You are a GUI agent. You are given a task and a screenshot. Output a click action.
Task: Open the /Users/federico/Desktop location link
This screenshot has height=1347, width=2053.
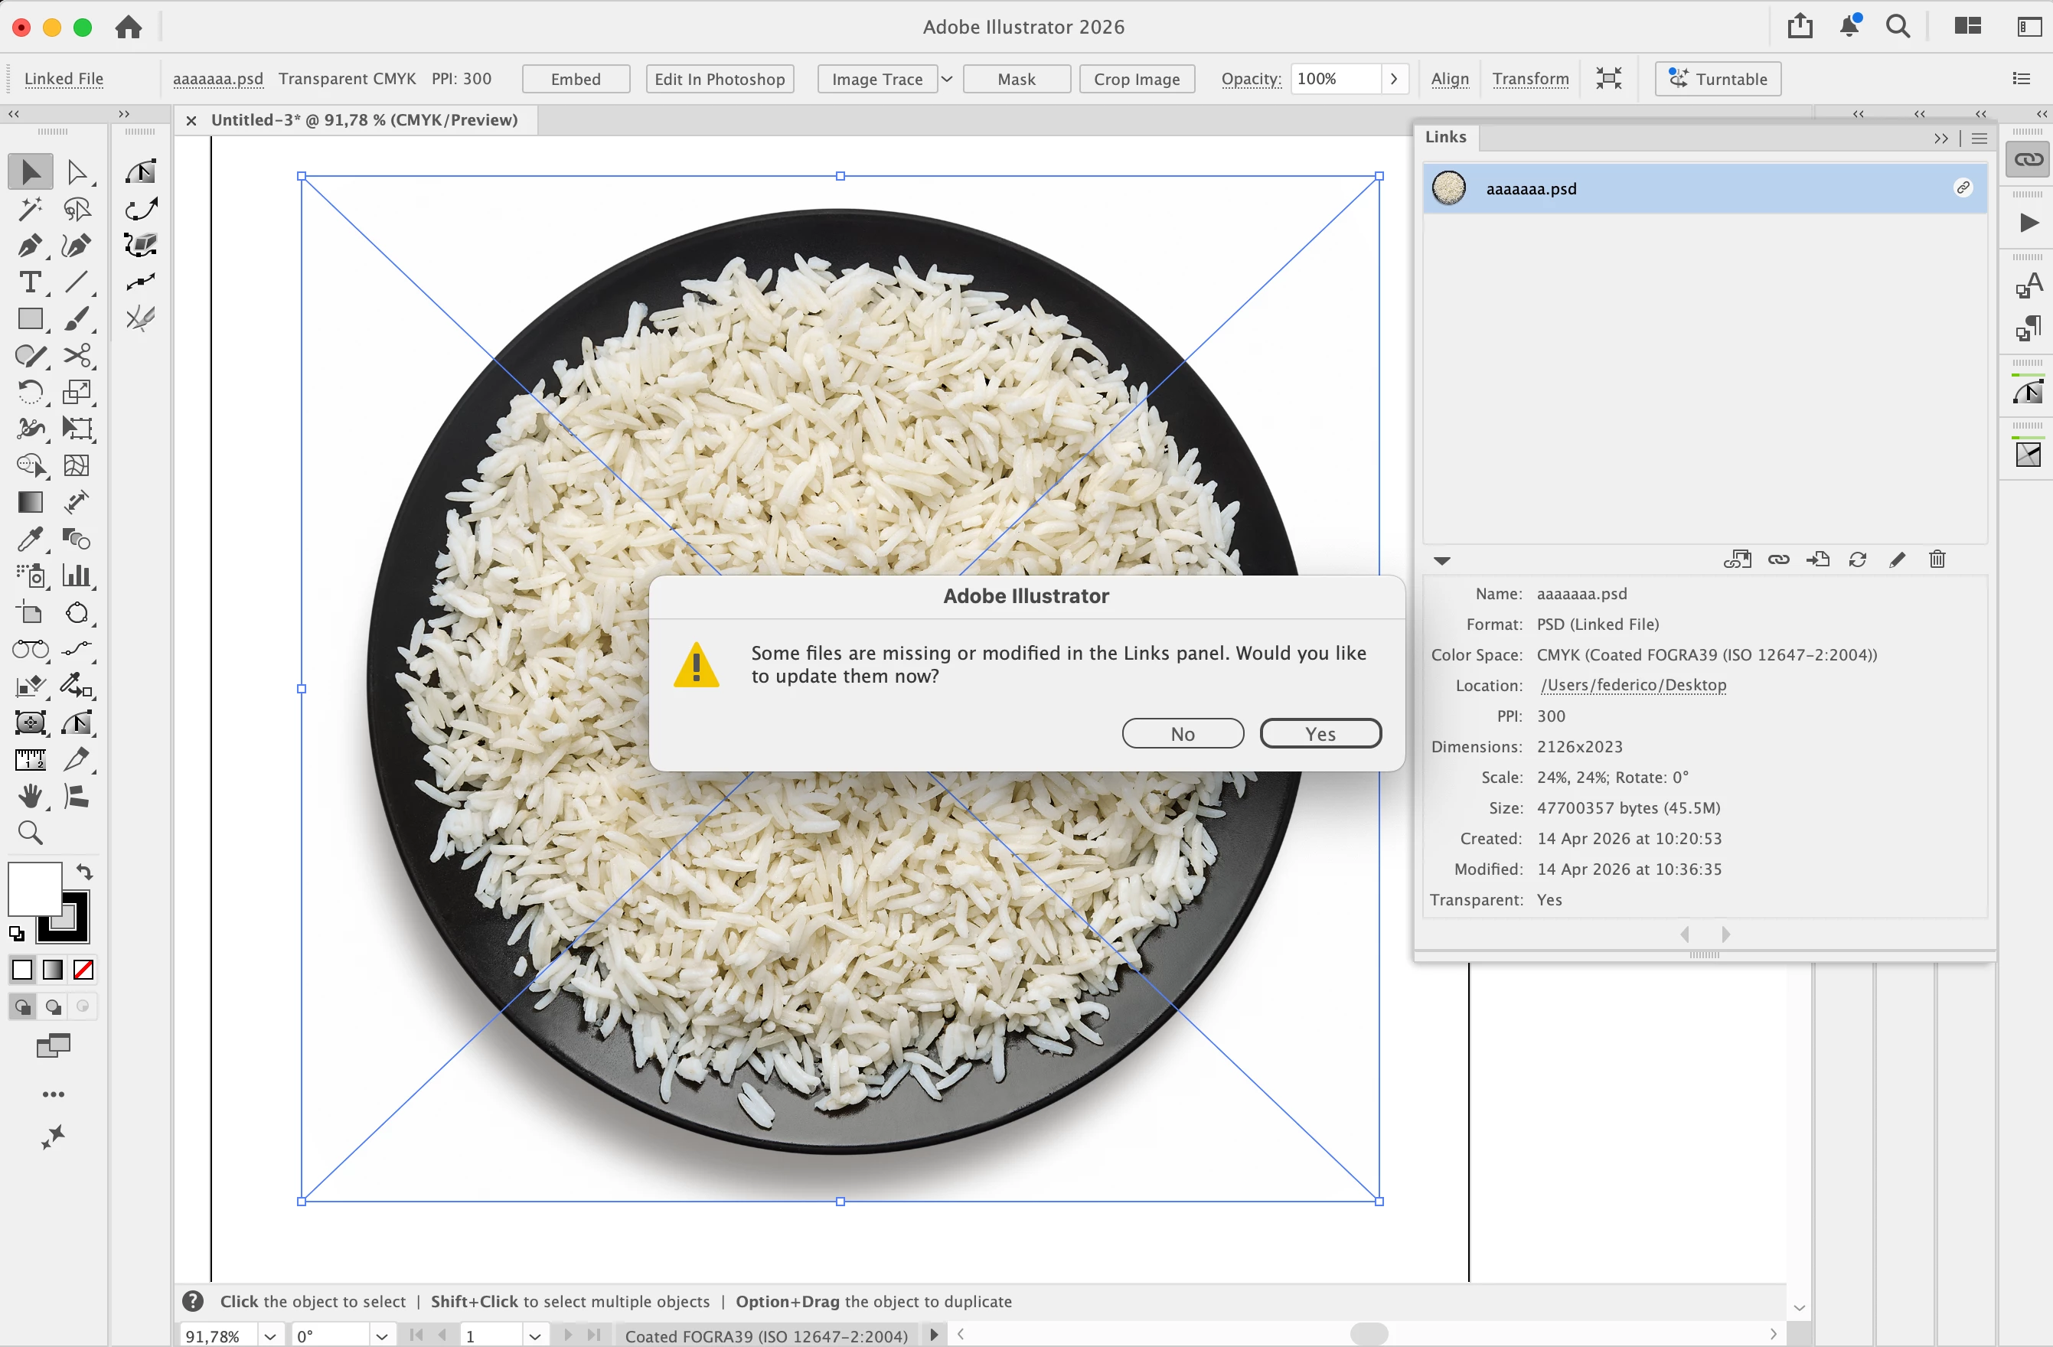click(x=1633, y=685)
